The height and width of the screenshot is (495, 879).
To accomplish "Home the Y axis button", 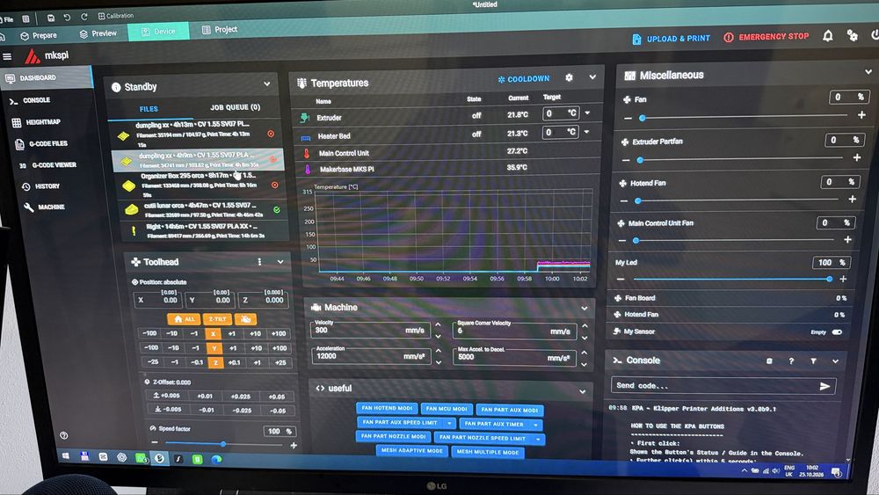I will [x=214, y=348].
